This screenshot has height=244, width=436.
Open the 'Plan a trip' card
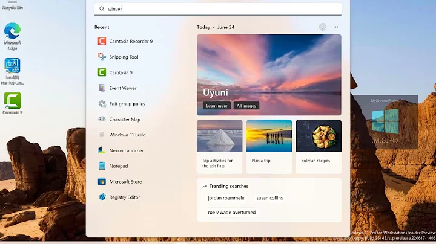(x=269, y=146)
